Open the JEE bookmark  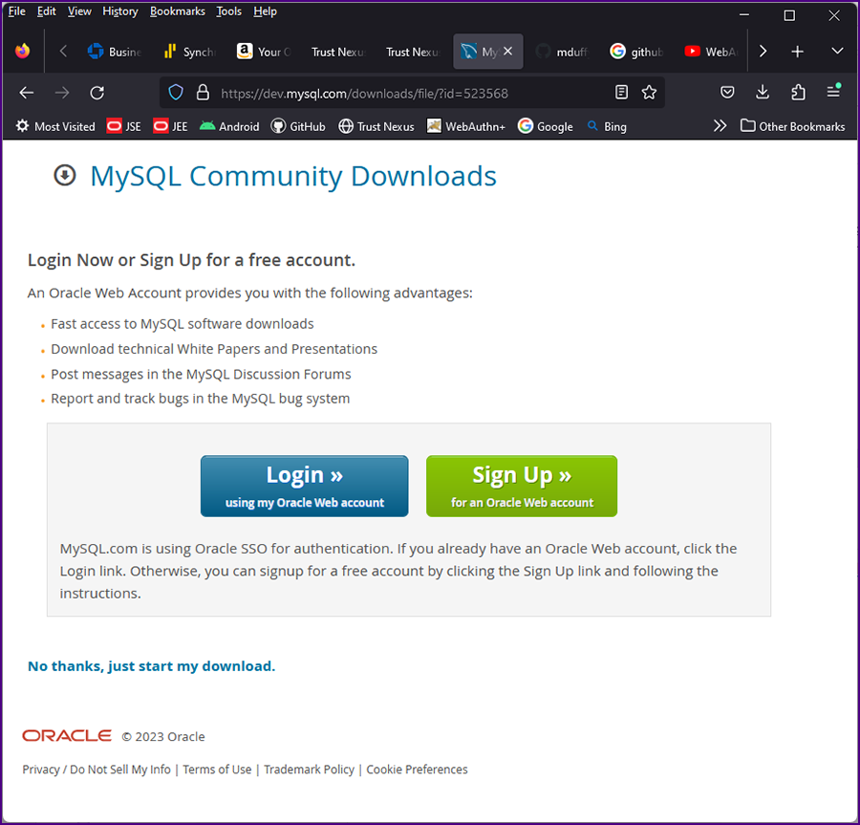(171, 126)
